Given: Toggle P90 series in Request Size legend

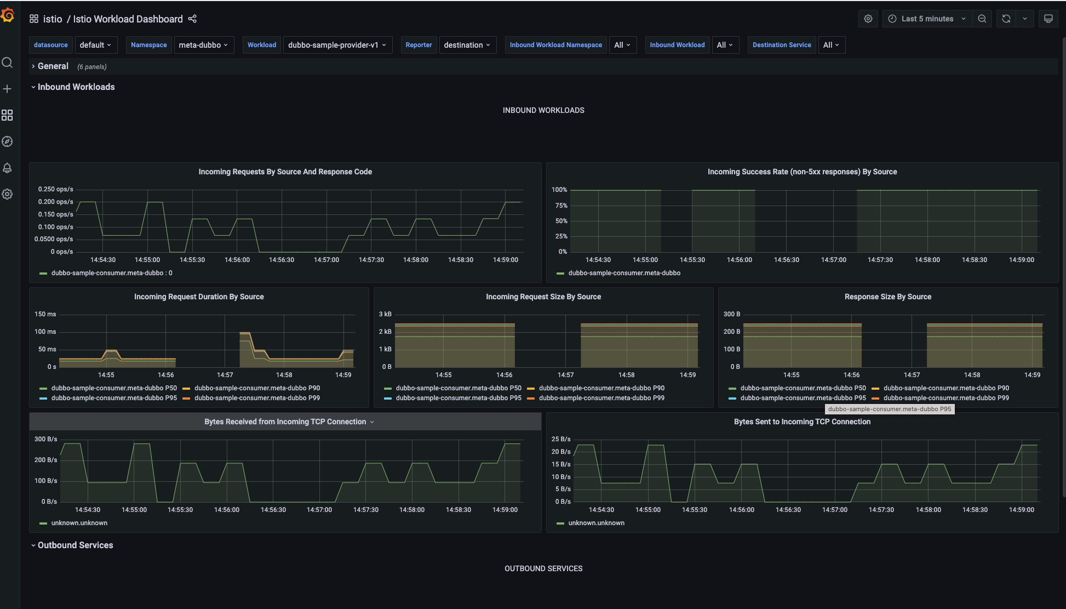Looking at the screenshot, I should click(x=601, y=388).
